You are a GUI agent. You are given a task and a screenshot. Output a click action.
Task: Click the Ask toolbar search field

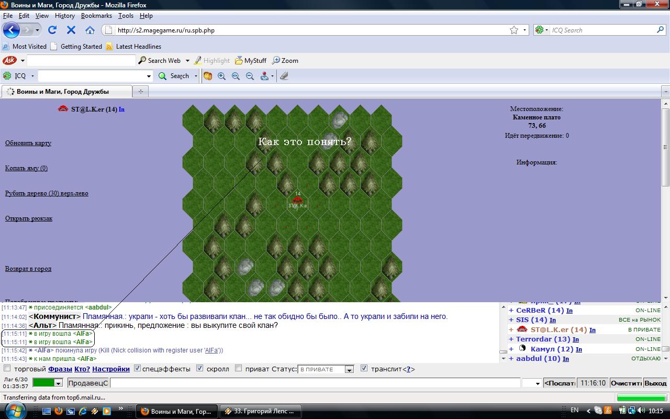coord(81,60)
